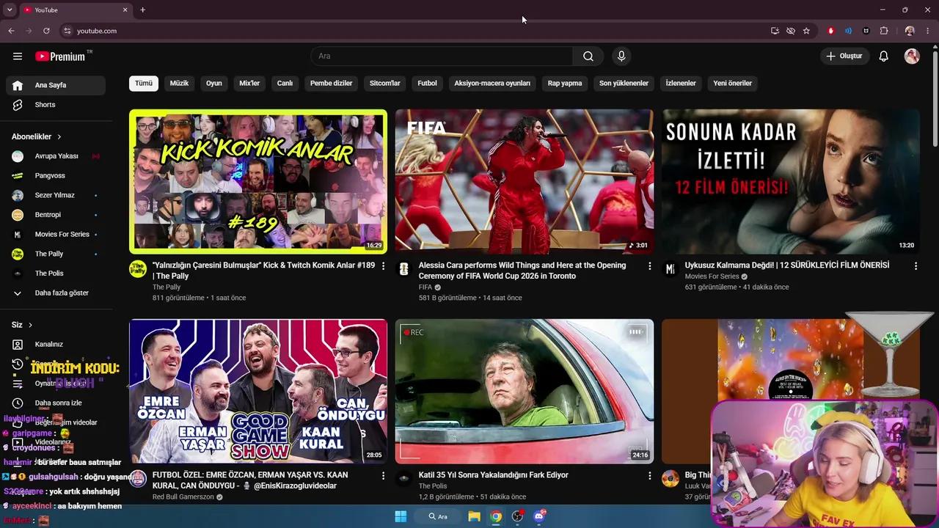
Task: Open Shorts from the sidebar
Action: coord(56,105)
